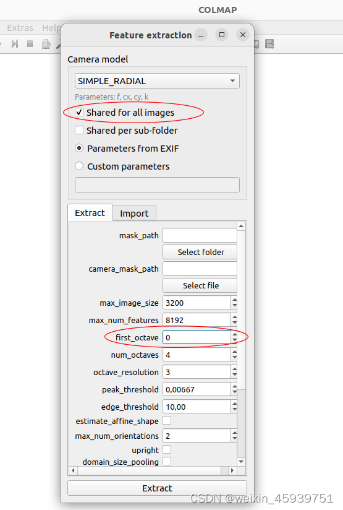Click the film strip icon in toolbar
The height and width of the screenshot is (510, 343).
(269, 43)
